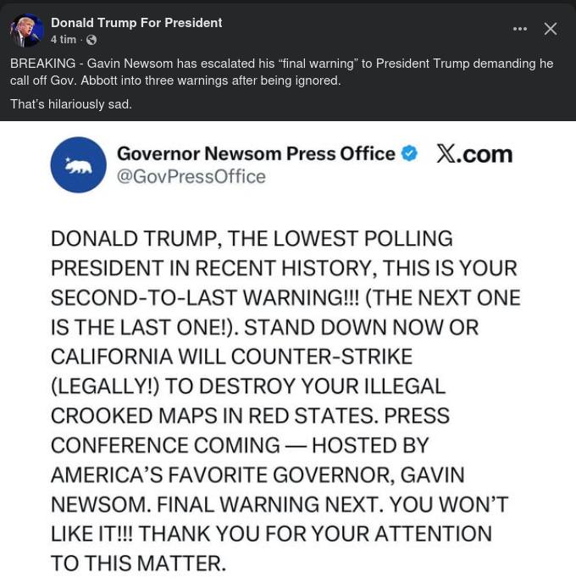Close the post with the X button
The height and width of the screenshot is (583, 576).
tap(551, 29)
